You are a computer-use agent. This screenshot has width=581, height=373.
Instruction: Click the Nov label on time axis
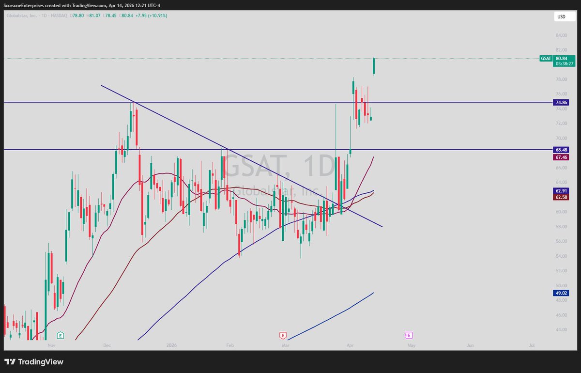[x=52, y=345]
